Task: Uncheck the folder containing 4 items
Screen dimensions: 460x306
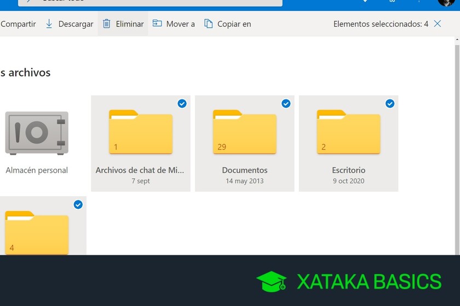Action: point(78,205)
